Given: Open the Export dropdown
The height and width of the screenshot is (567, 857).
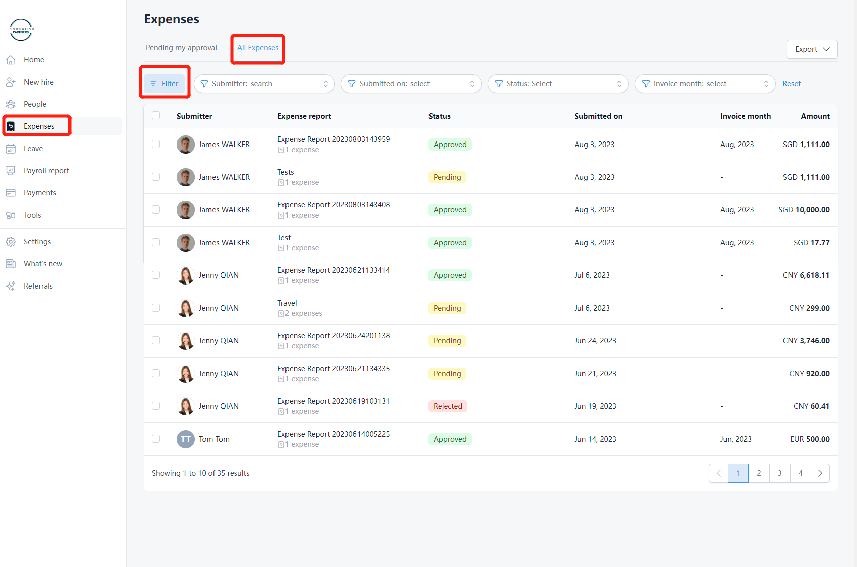Looking at the screenshot, I should [x=812, y=49].
